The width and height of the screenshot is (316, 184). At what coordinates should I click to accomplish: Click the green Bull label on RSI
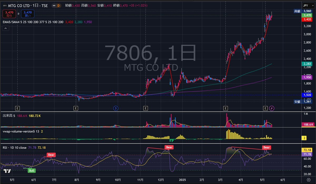[x=32, y=171]
